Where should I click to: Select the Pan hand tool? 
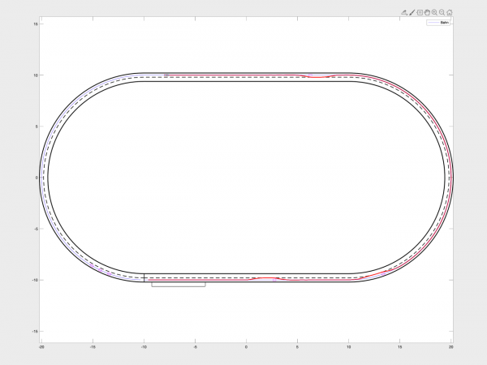point(427,13)
